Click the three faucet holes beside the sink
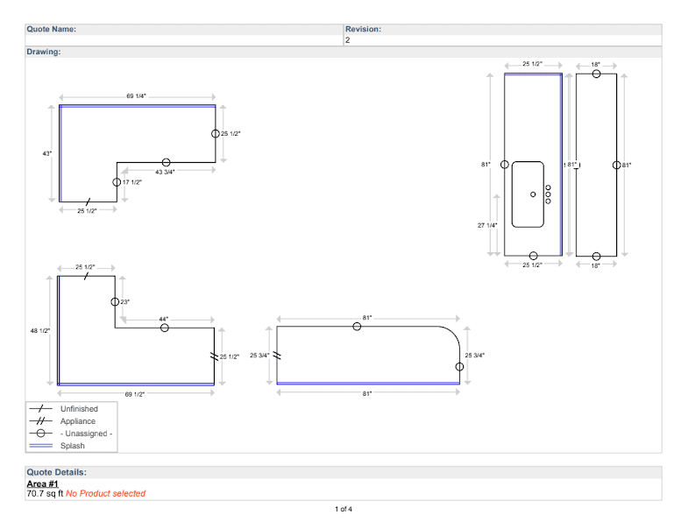Screen dimensions: 681x522 coord(549,194)
